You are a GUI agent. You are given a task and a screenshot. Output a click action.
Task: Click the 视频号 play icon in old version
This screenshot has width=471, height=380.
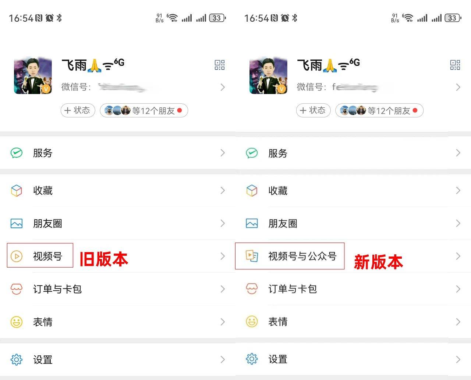pyautogui.click(x=17, y=256)
